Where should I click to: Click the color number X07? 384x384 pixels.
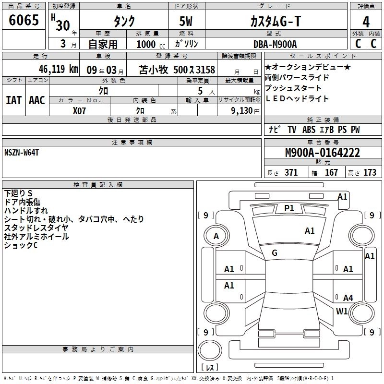point(80,110)
